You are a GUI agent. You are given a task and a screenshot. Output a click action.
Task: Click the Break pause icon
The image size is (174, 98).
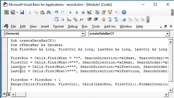(x=77, y=12)
